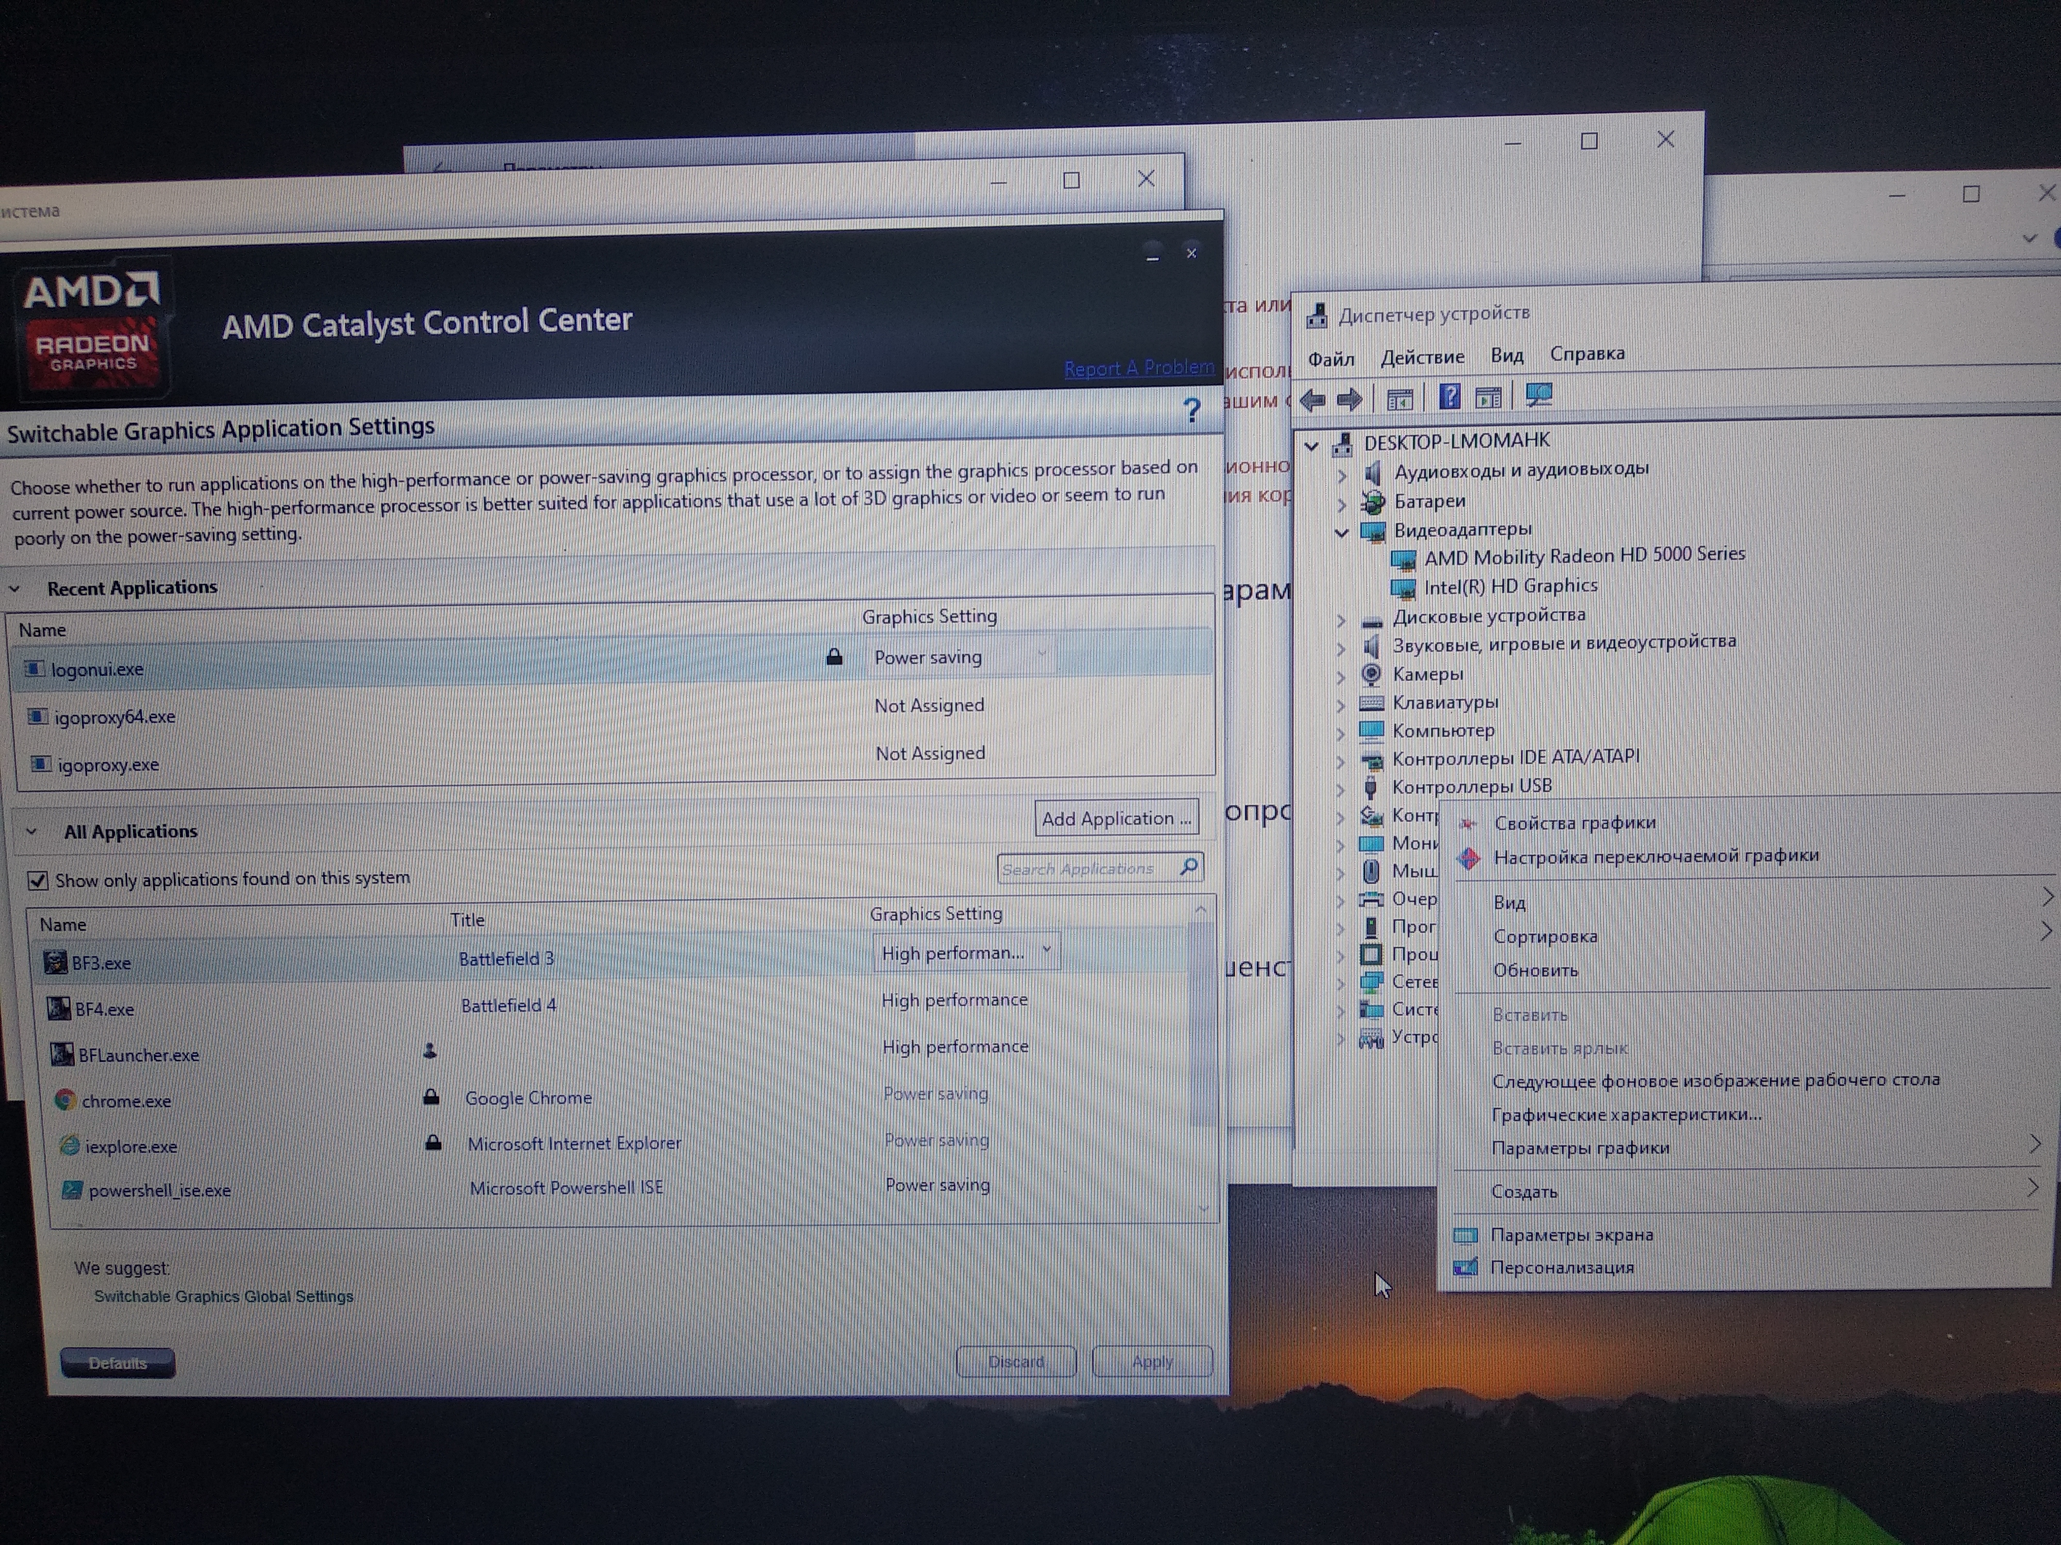The width and height of the screenshot is (2061, 1545).
Task: Click the Intel(R) HD Graphics adapter icon
Action: click(x=1403, y=588)
